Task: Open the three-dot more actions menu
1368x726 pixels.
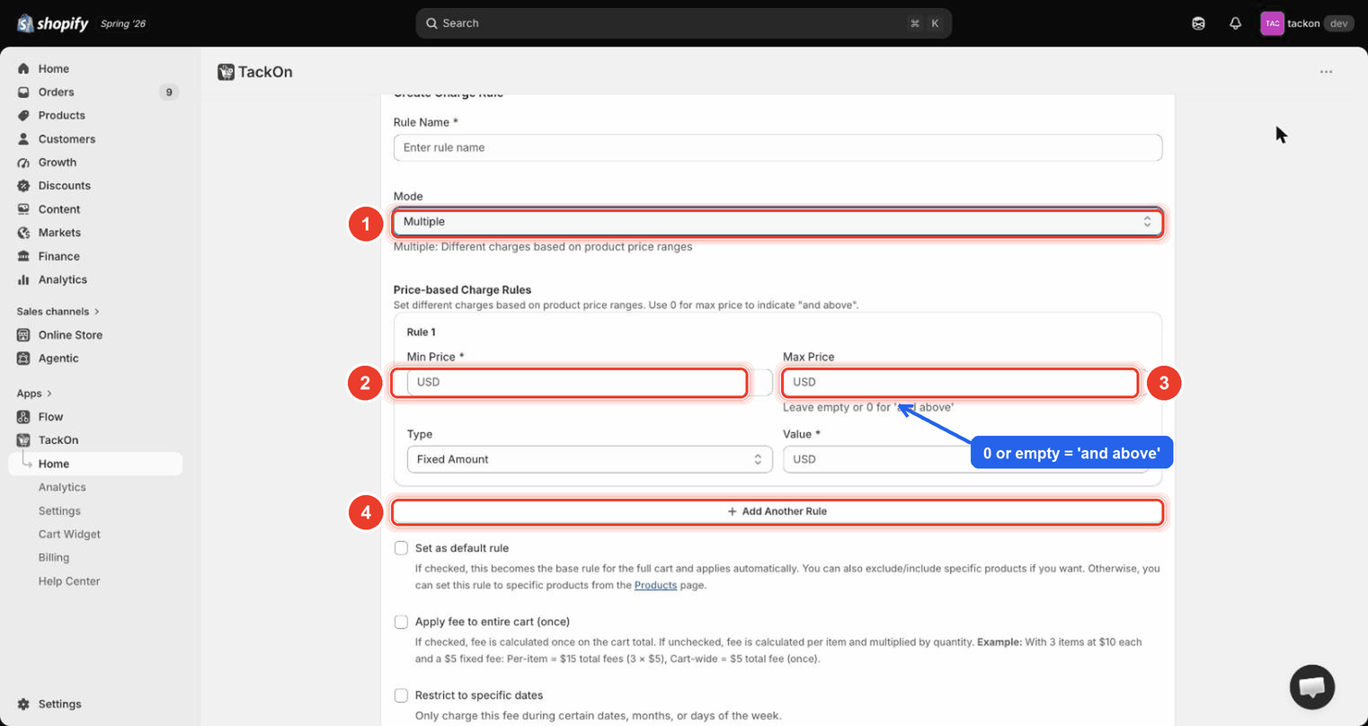Action: [1326, 72]
